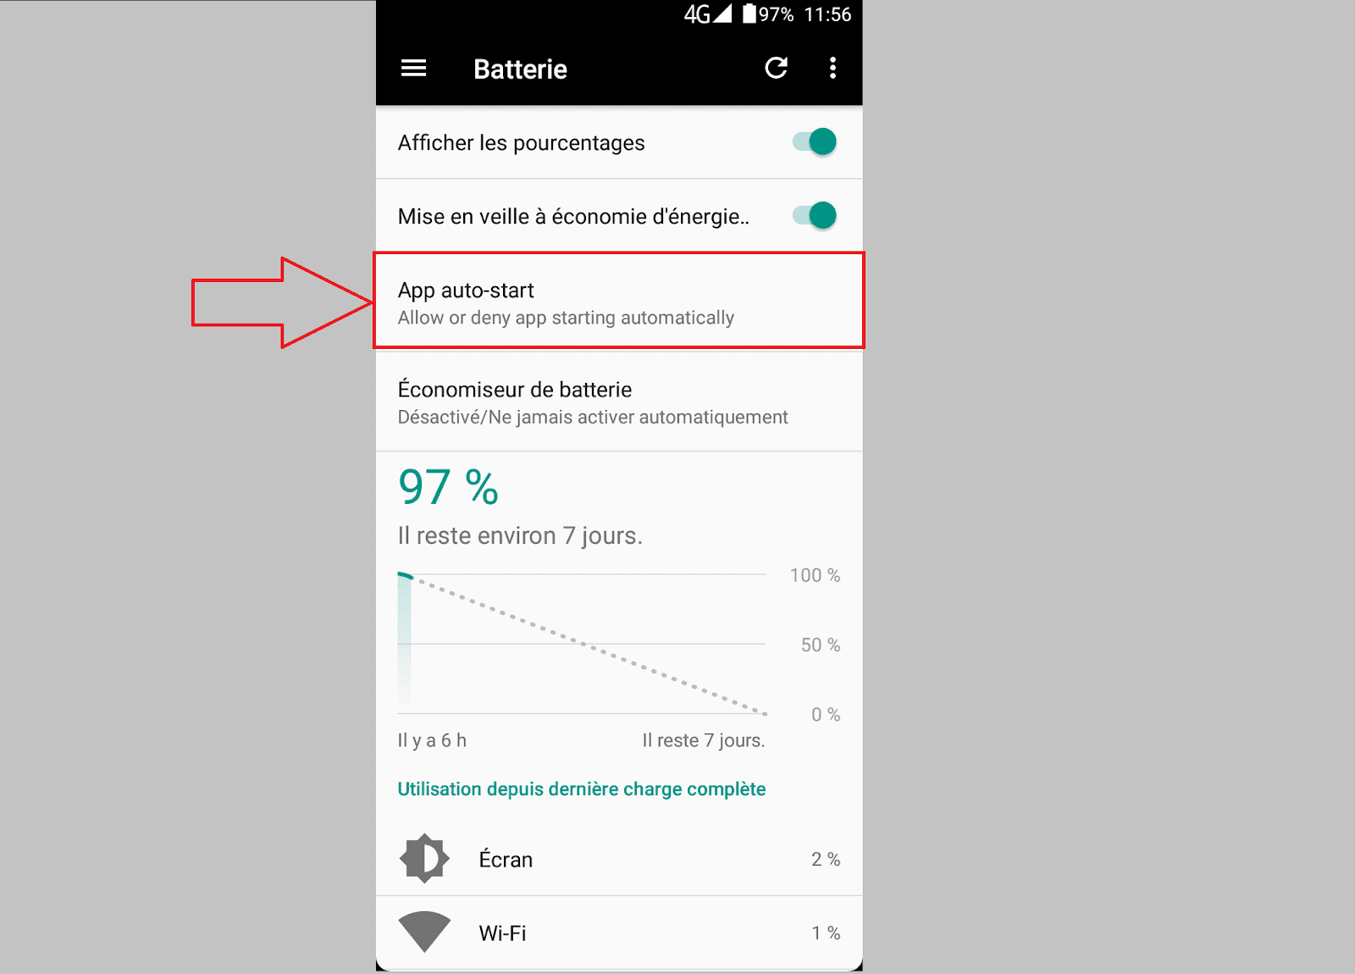Screen dimensions: 1355x974
Task: Open App auto-start settings
Action: 619,301
